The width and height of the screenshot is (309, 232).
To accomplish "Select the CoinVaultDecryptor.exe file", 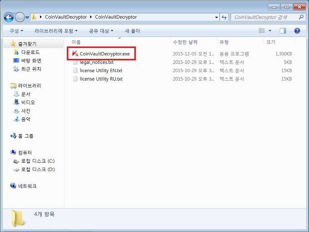I will pyautogui.click(x=105, y=53).
